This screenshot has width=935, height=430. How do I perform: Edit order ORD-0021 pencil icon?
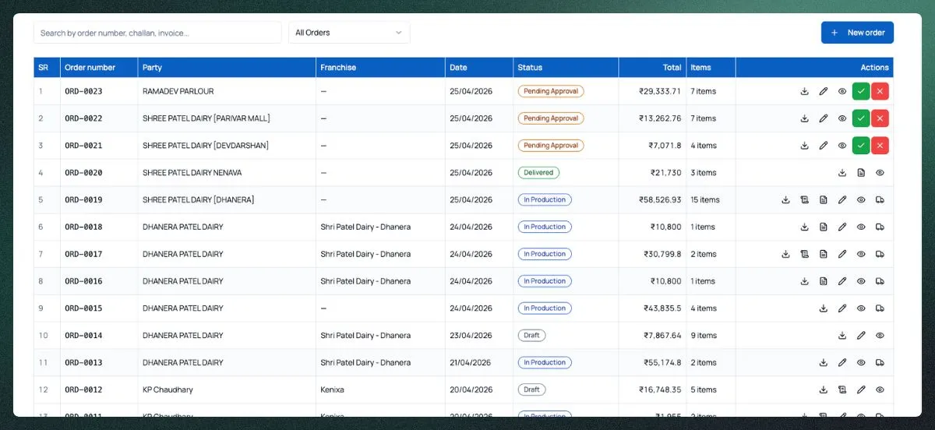(x=823, y=146)
